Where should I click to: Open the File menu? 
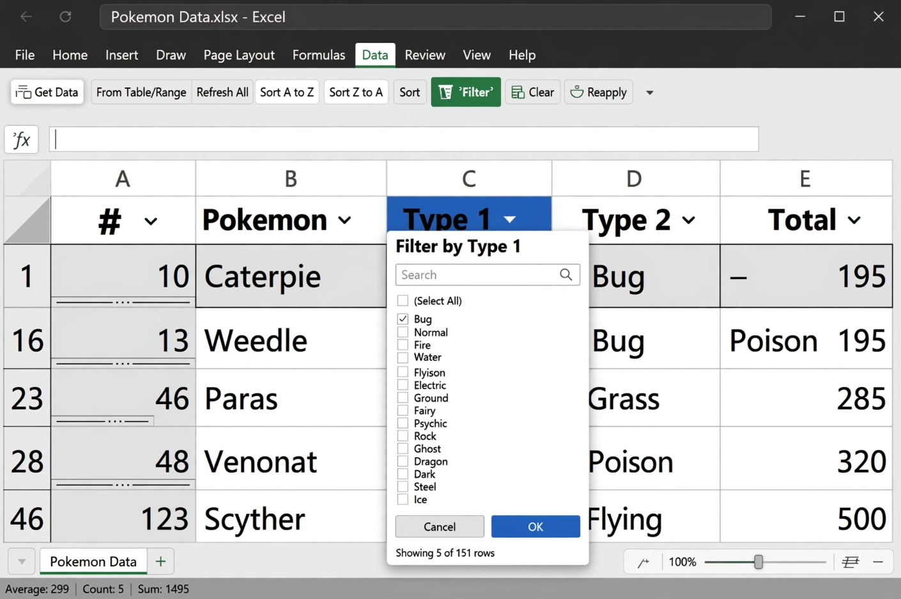coord(25,55)
